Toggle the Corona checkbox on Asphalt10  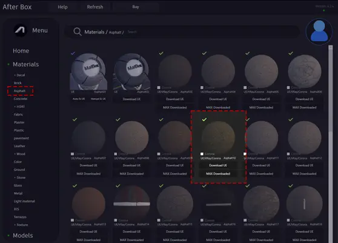[202, 154]
